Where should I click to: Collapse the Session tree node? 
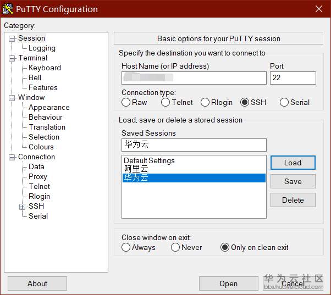[x=12, y=39]
